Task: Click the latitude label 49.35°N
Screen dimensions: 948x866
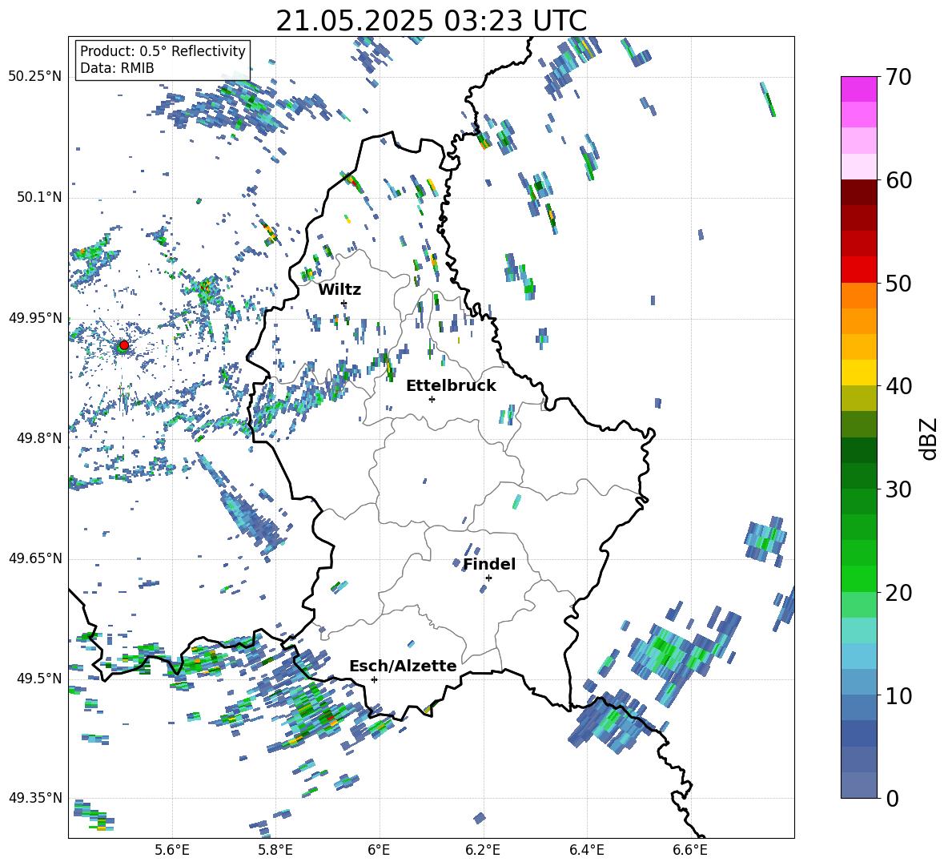Action: [x=35, y=798]
